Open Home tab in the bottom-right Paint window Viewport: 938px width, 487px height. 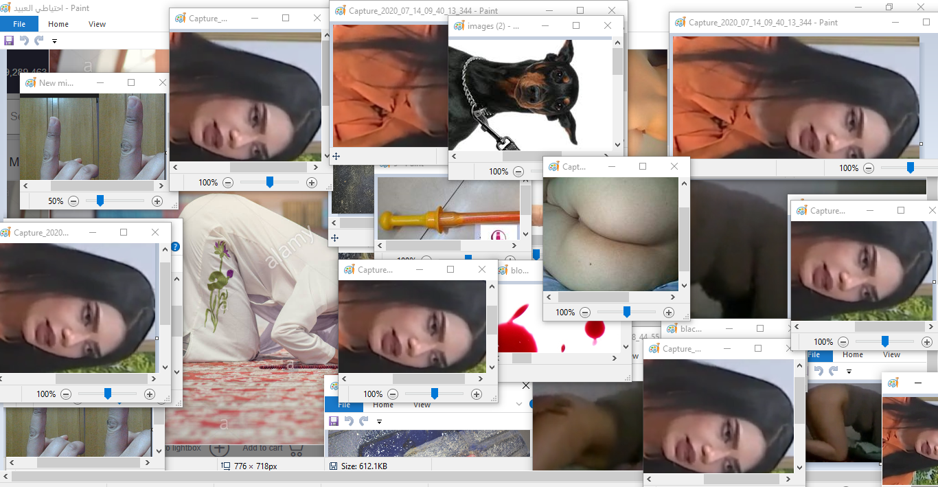(852, 354)
